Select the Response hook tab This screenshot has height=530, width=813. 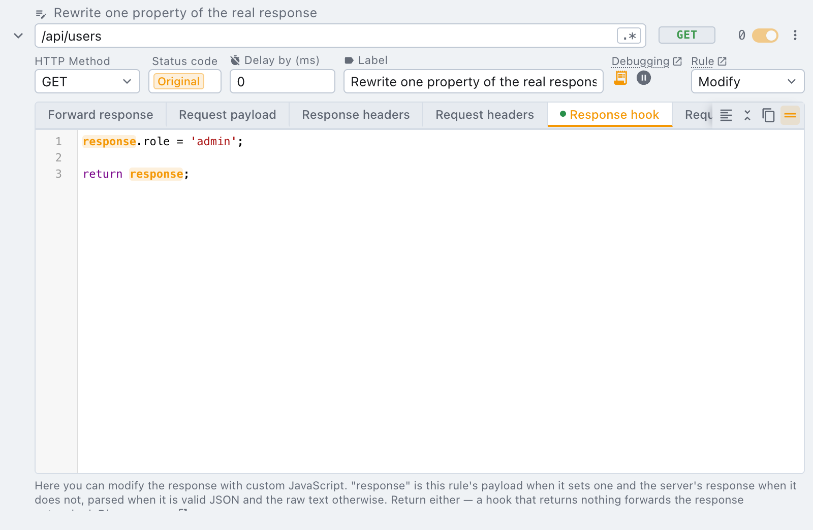[x=610, y=115]
